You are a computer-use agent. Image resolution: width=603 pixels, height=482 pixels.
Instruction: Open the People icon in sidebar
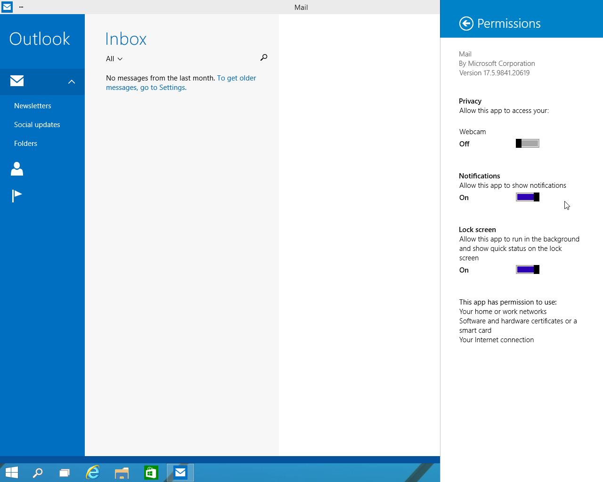[x=17, y=169]
